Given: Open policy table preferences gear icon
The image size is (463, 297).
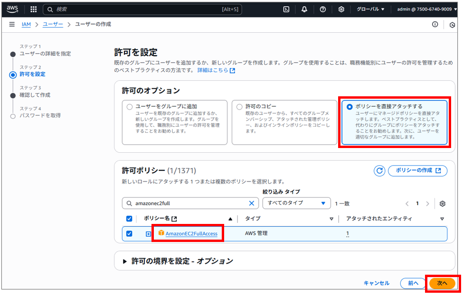Looking at the screenshot, I should tap(442, 204).
